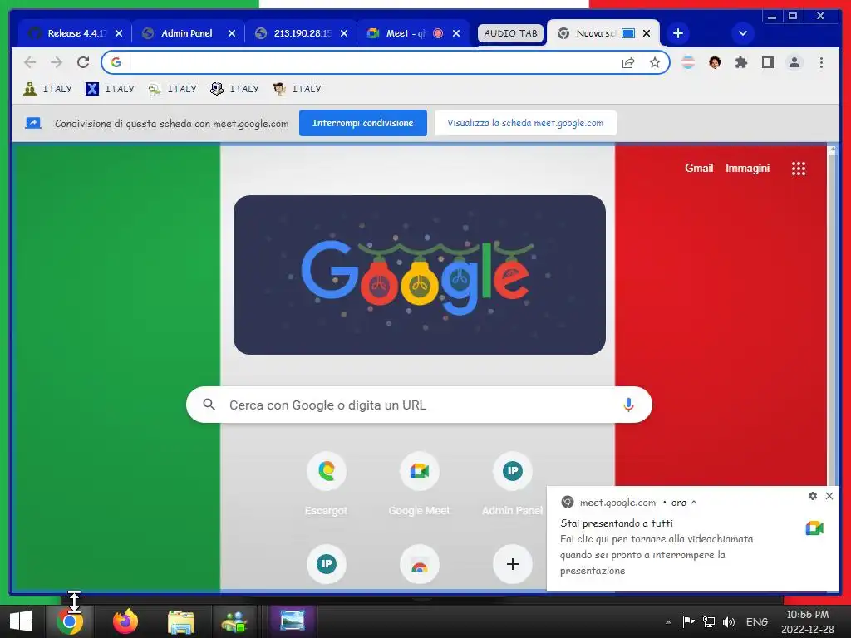Share this page via address bar share icon
851x638 pixels.
pyautogui.click(x=628, y=63)
